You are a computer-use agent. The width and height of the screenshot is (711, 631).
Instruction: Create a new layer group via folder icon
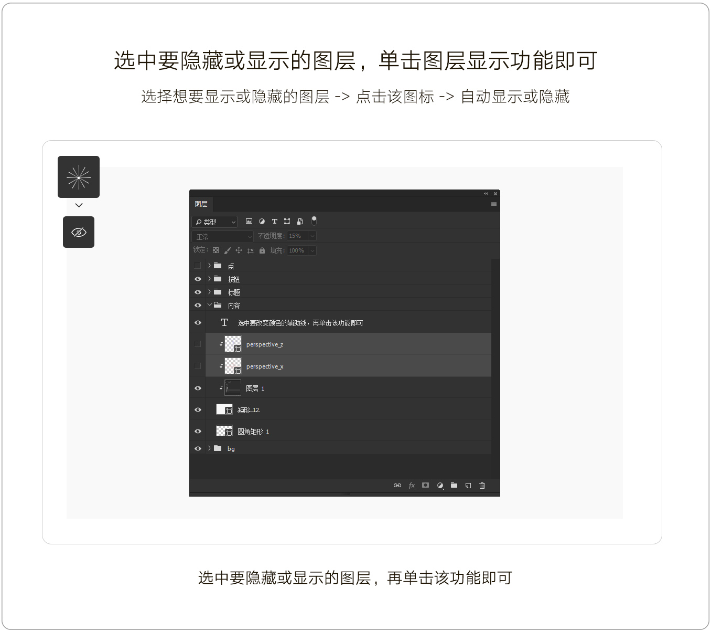tap(454, 486)
